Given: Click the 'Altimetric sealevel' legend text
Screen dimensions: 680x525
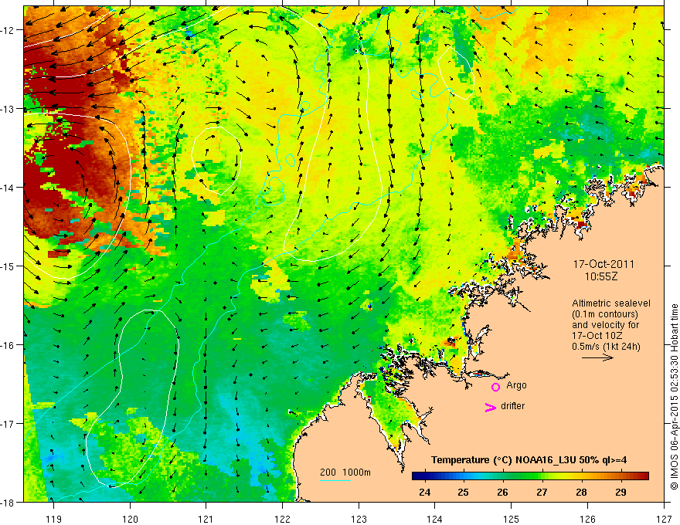Looking at the screenshot, I should coord(611,303).
